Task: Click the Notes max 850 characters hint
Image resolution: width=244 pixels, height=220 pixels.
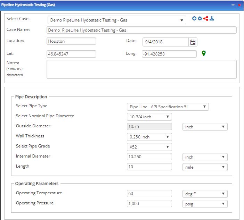Action: tap(15, 72)
